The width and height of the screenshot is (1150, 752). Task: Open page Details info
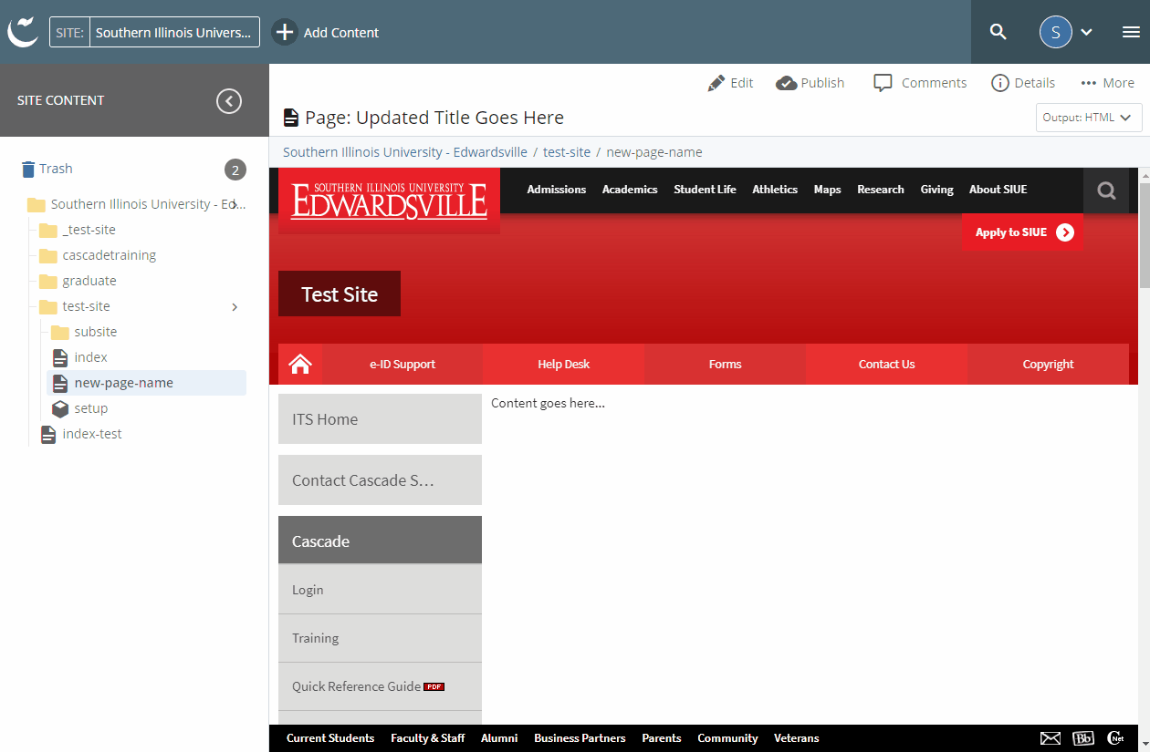[x=1023, y=83]
